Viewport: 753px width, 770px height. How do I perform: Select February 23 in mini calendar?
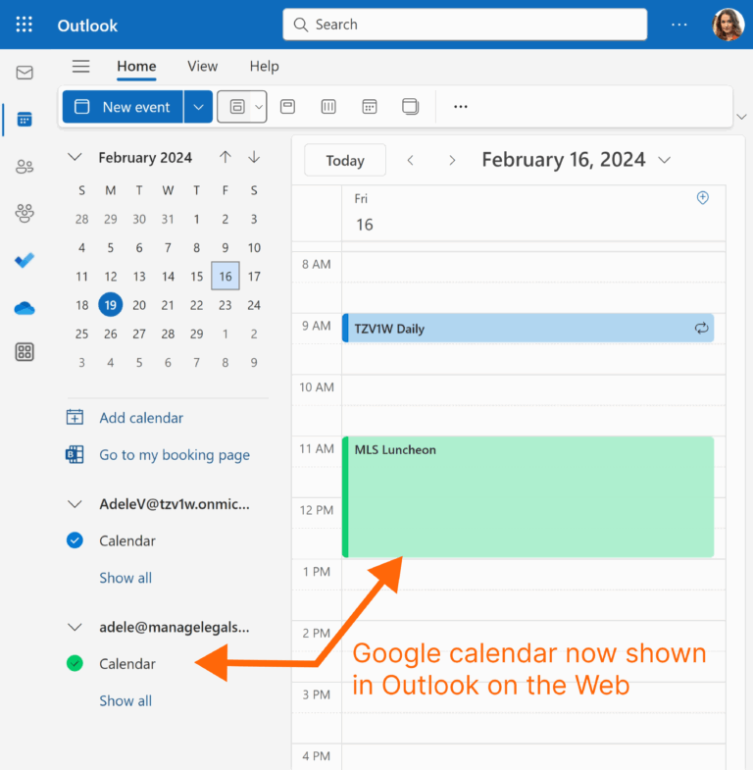226,305
